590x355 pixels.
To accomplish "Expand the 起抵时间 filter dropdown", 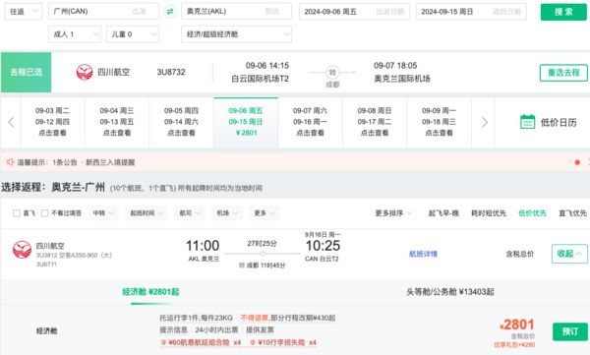I will pyautogui.click(x=146, y=213).
